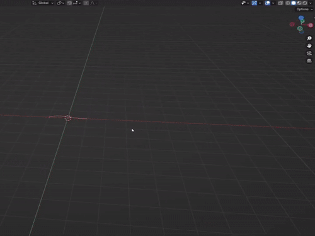Click the negative X axis gizmo circle
The height and width of the screenshot is (236, 315).
click(292, 25)
